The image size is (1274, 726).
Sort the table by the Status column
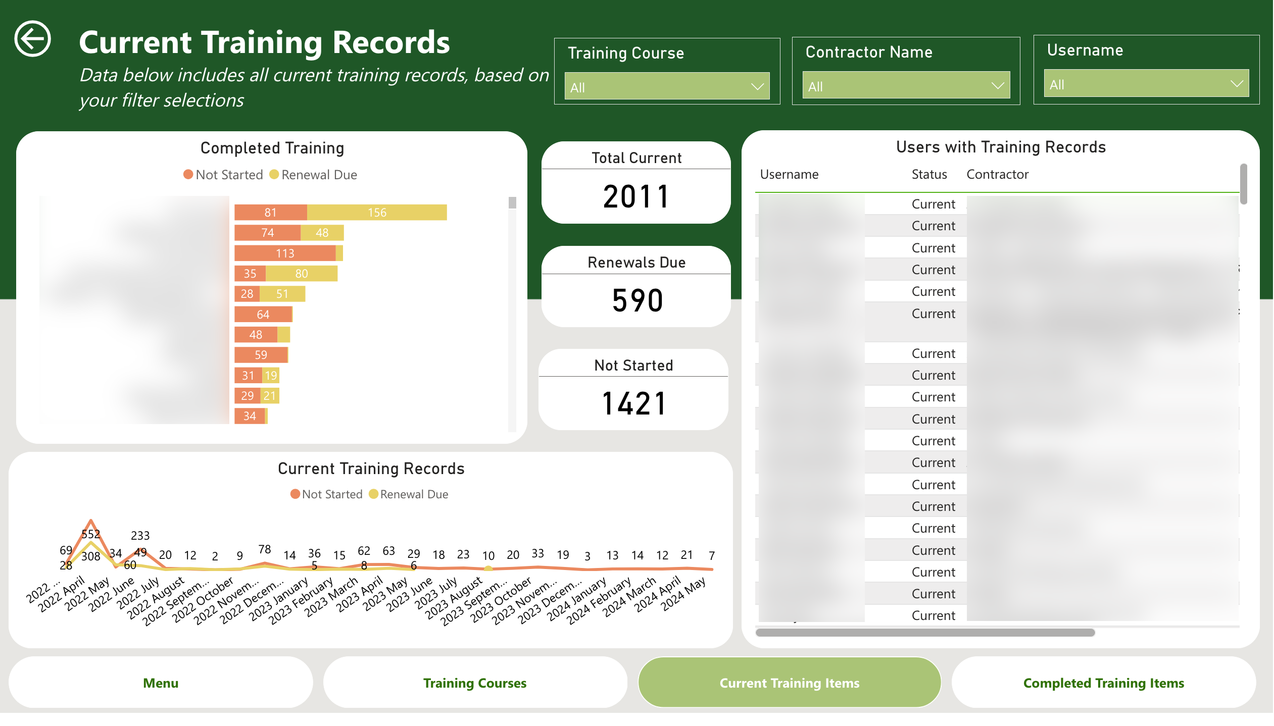[928, 174]
